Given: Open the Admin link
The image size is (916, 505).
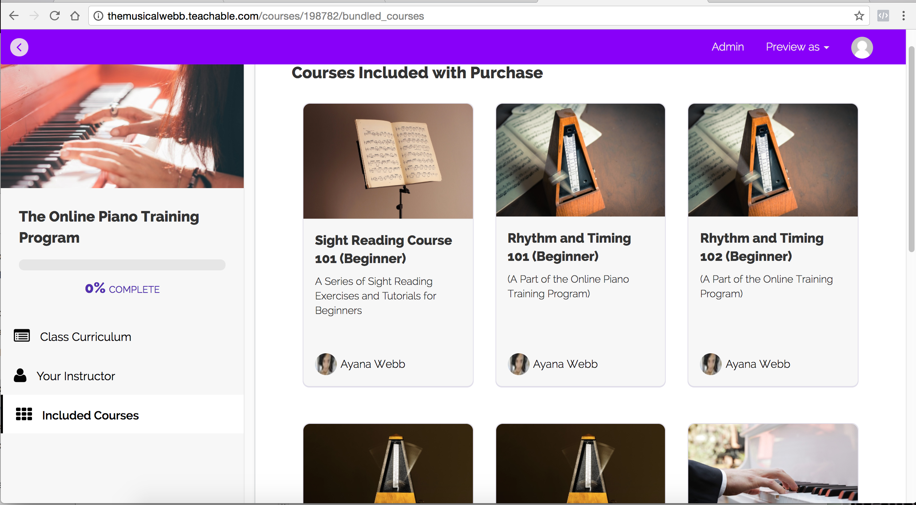Looking at the screenshot, I should (728, 47).
